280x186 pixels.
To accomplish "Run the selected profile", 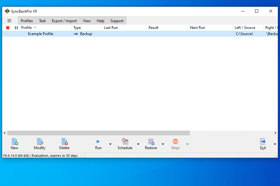I will (98, 144).
